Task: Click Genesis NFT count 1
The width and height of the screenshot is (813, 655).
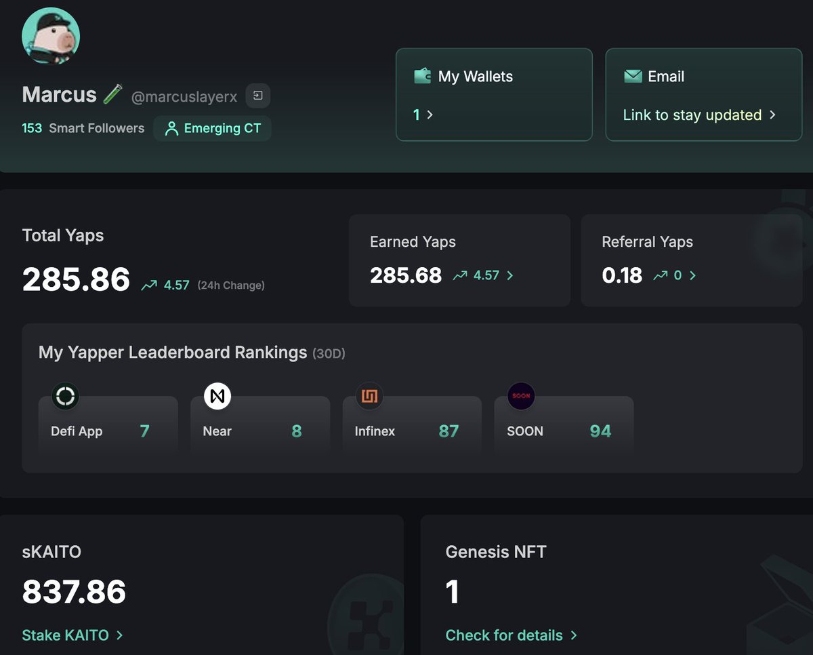Action: pos(452,592)
